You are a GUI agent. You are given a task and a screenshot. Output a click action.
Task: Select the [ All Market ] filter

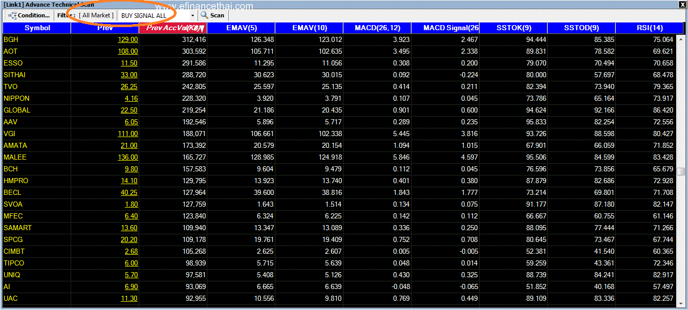[96, 15]
